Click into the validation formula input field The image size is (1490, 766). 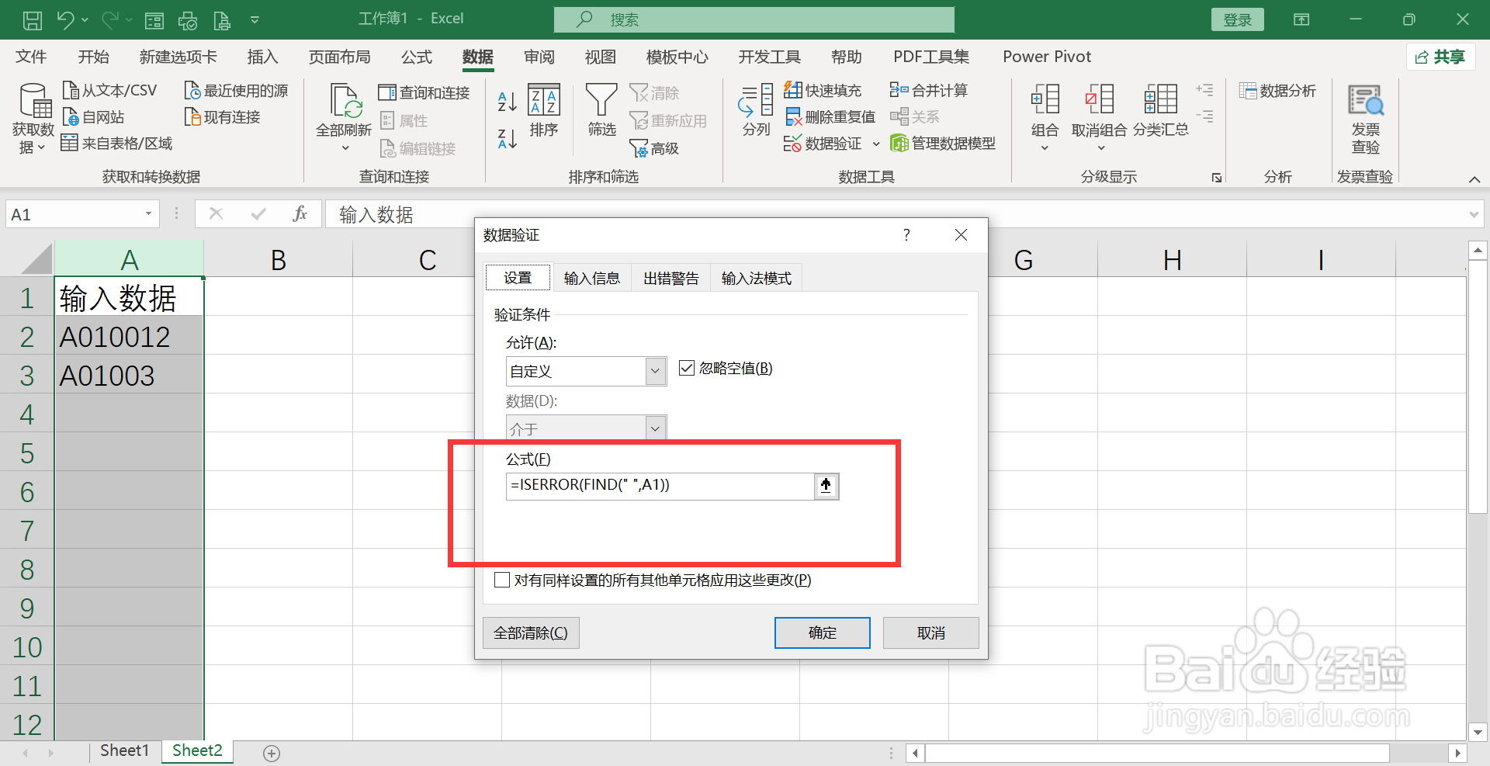click(x=660, y=486)
